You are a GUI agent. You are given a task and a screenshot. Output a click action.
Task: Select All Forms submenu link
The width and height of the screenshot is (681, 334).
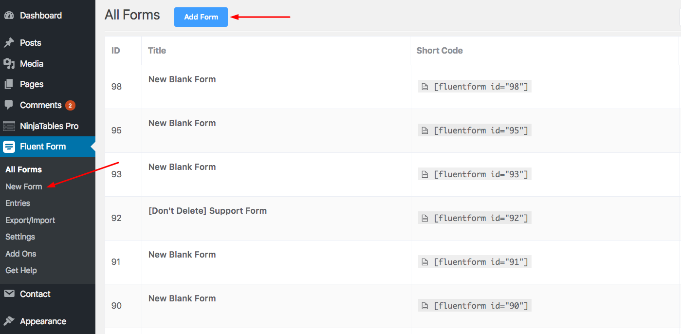(23, 169)
